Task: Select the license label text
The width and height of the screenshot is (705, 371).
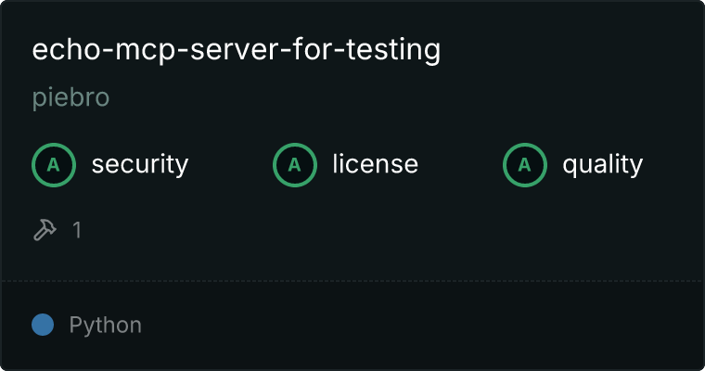Action: click(x=375, y=164)
